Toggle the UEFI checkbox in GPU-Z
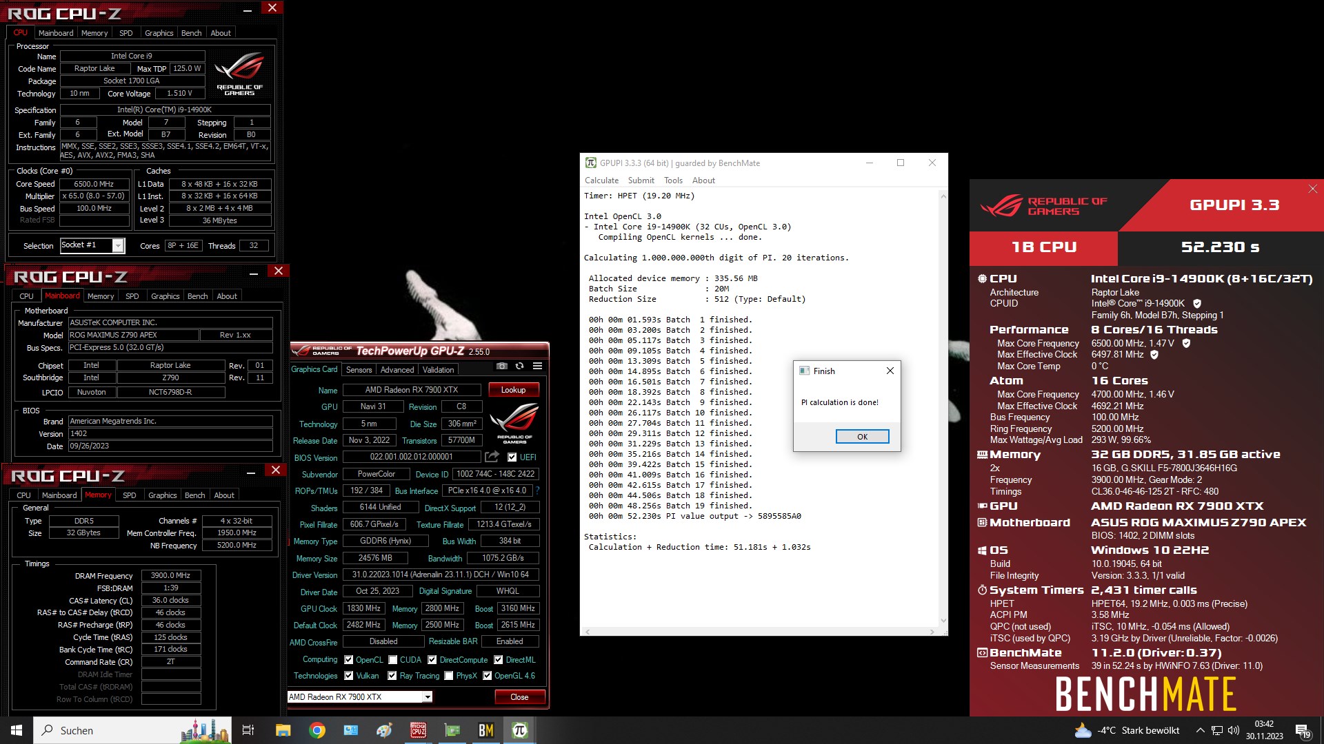Image resolution: width=1324 pixels, height=744 pixels. point(512,457)
